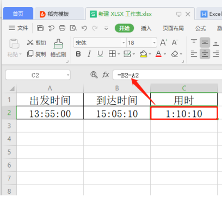
Task: Click the Print icon
Action: coord(62,28)
